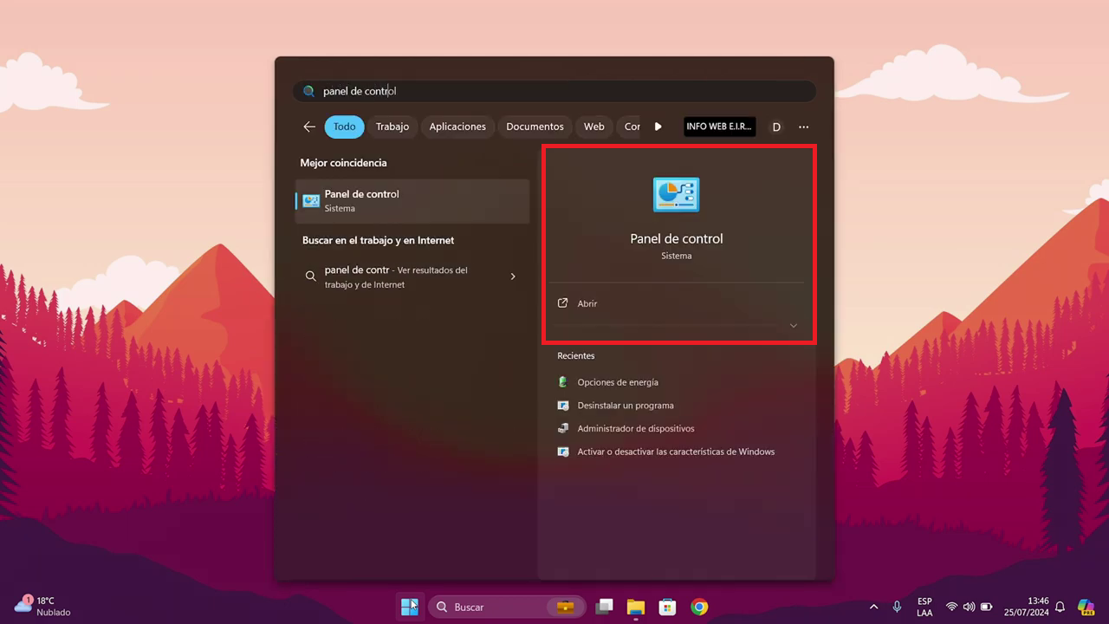Click the large Panel de control icon
The width and height of the screenshot is (1109, 624).
click(676, 195)
